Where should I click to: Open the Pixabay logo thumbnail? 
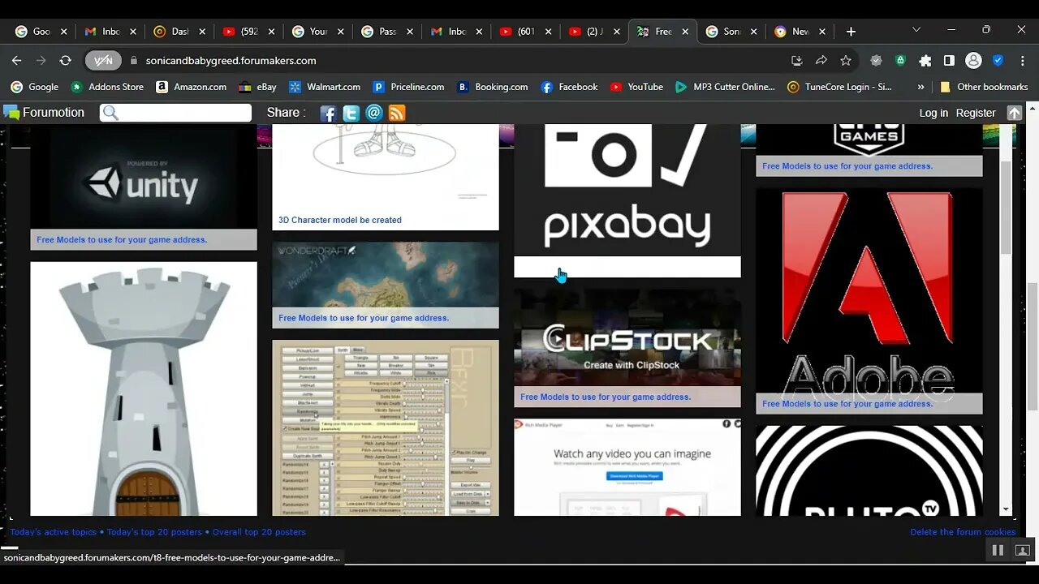pos(627,191)
